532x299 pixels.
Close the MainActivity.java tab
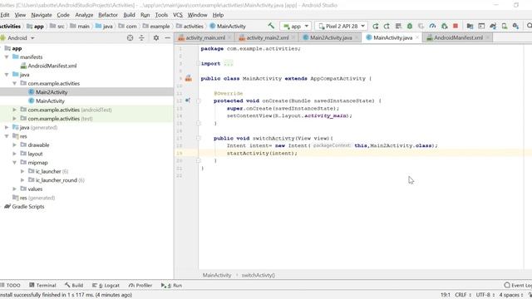click(417, 37)
